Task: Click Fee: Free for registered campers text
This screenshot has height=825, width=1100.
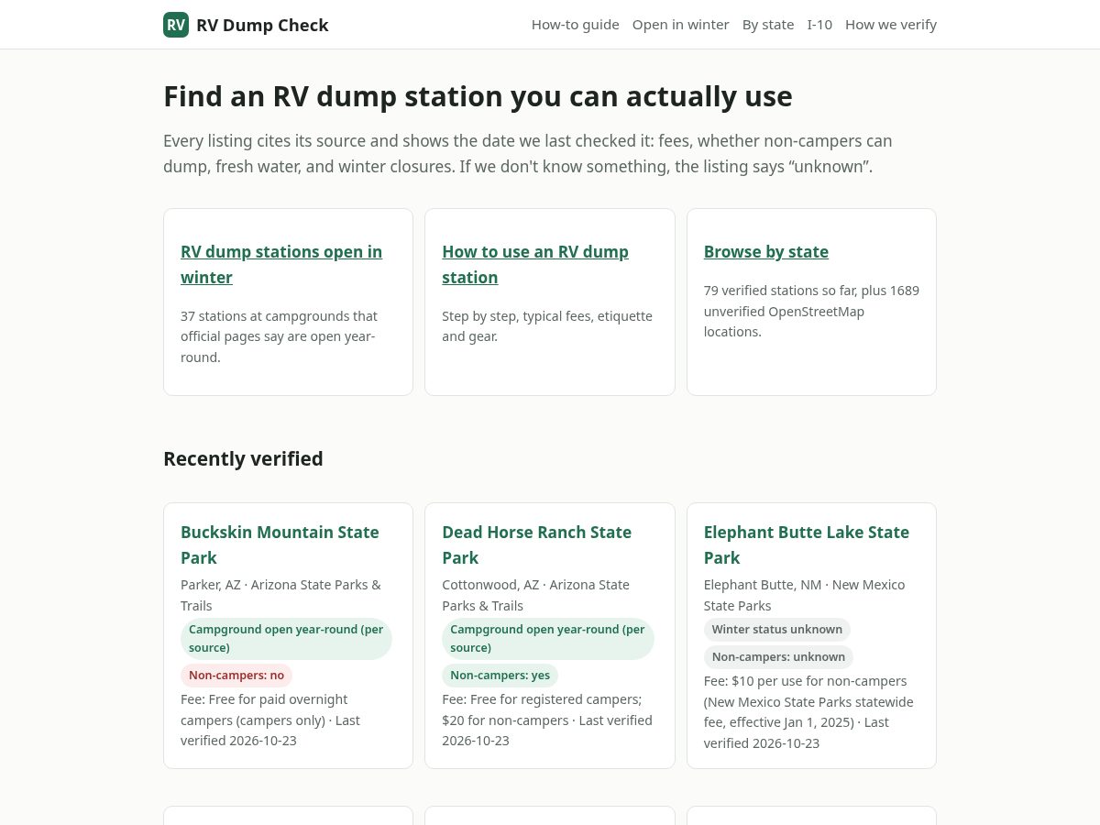Action: [547, 720]
